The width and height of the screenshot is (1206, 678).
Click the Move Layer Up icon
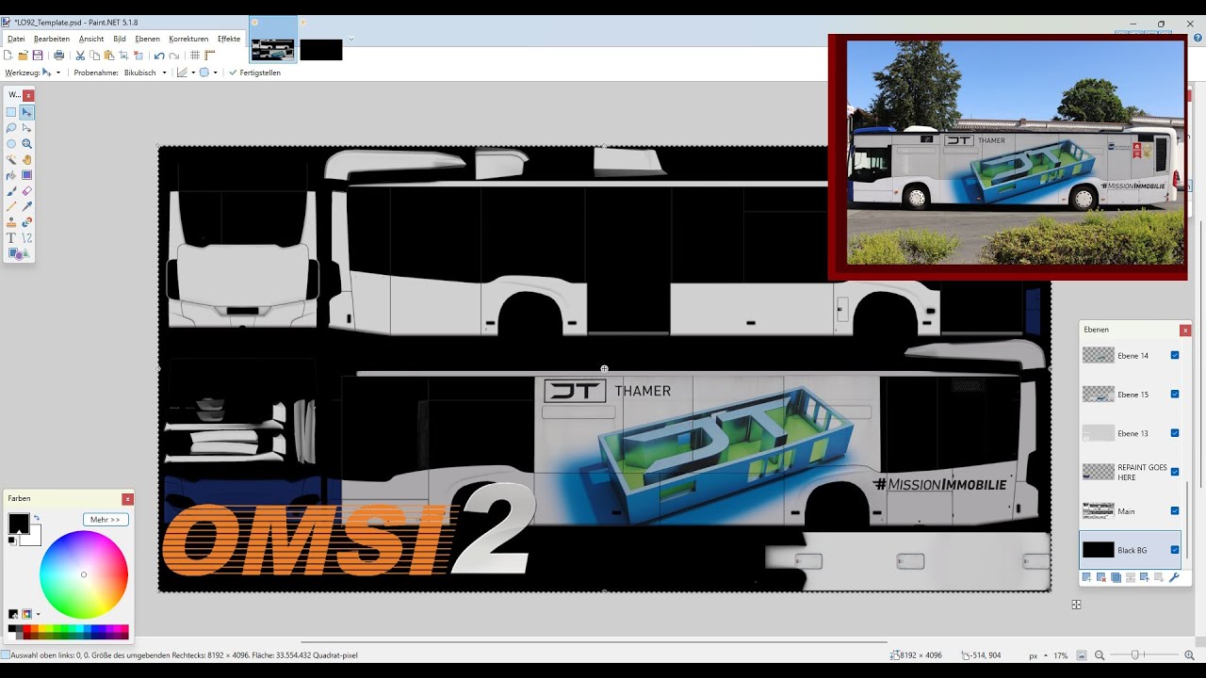tap(1145, 577)
